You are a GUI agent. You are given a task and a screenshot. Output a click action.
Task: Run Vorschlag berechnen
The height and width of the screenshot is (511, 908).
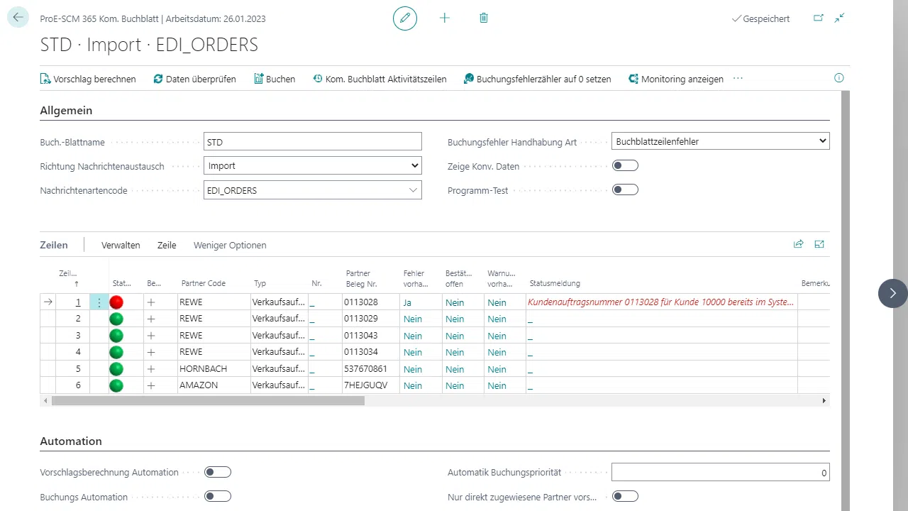coord(88,79)
